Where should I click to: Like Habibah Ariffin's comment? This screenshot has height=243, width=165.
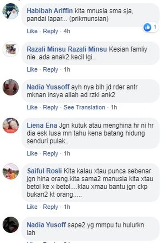(x=32, y=31)
